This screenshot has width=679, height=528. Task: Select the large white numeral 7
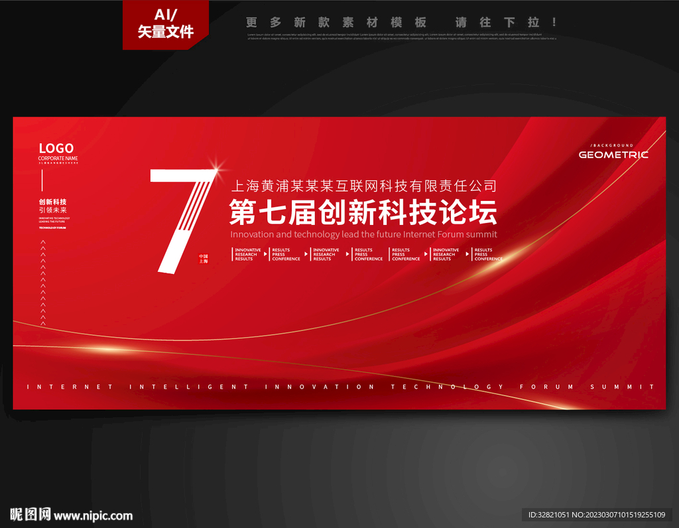pos(183,221)
